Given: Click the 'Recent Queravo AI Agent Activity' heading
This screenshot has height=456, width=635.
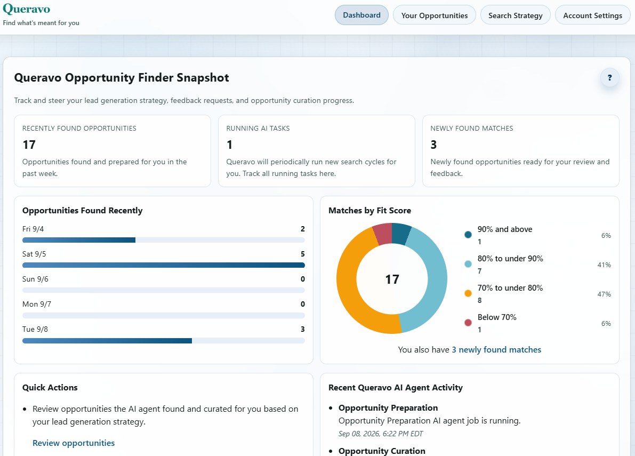Looking at the screenshot, I should point(395,388).
